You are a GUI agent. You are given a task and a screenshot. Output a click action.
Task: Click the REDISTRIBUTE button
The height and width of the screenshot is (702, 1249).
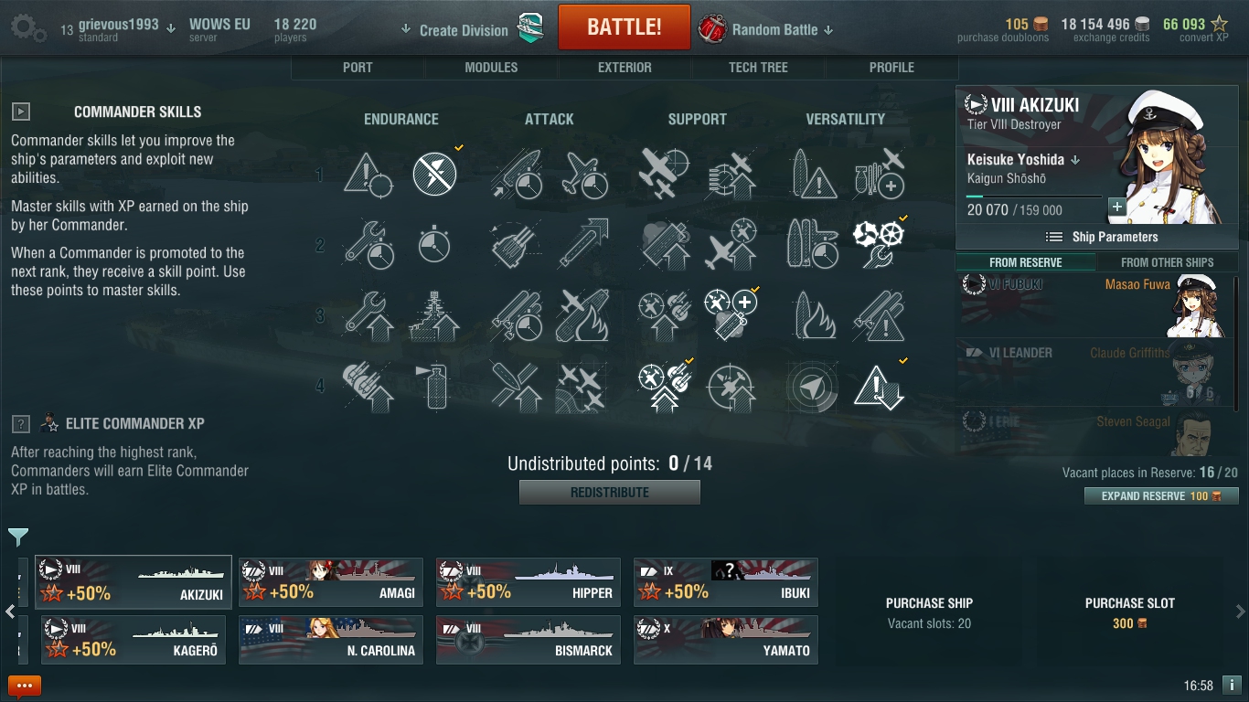coord(610,493)
